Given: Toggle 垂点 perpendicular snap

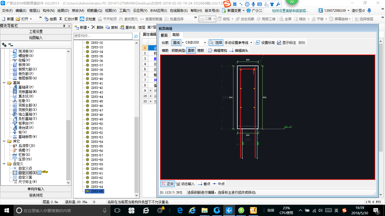Looking at the screenshot, I should click(x=204, y=184).
